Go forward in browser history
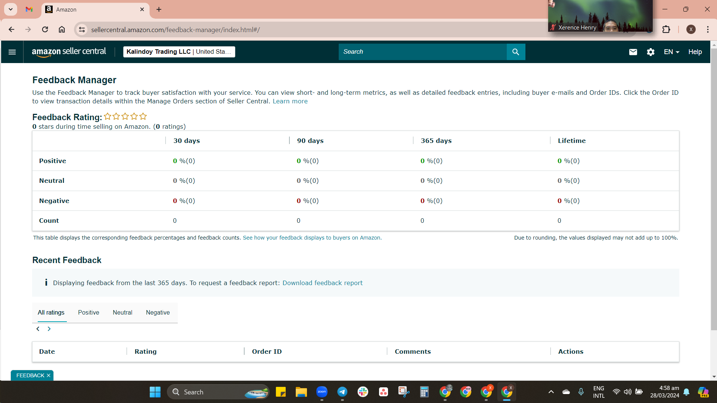717x403 pixels. [28, 29]
